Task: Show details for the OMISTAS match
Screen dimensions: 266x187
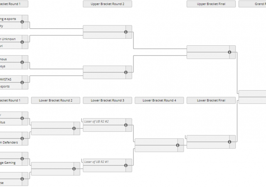Action: 22,82
